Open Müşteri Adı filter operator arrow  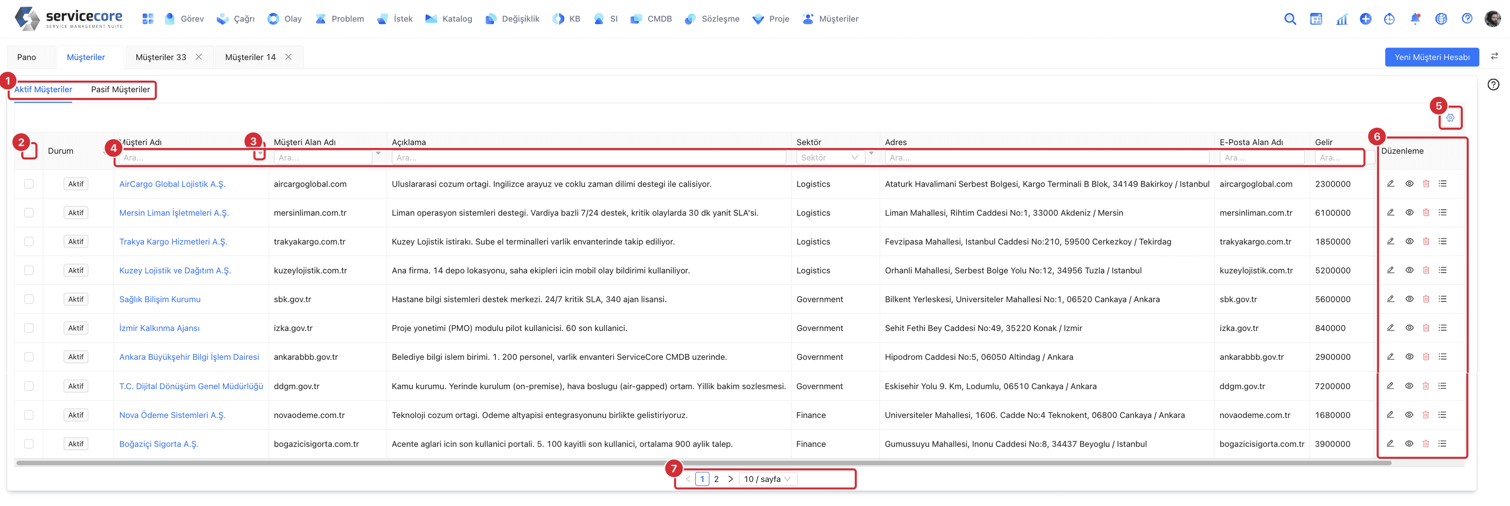pyautogui.click(x=260, y=153)
